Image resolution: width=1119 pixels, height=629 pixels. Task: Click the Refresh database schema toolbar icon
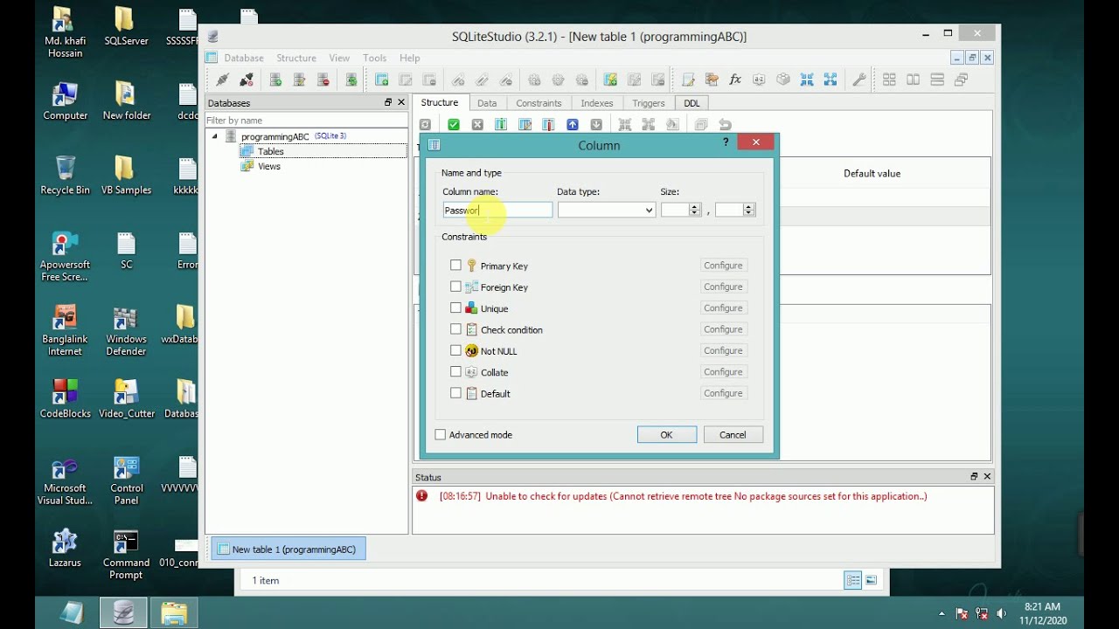coord(351,79)
